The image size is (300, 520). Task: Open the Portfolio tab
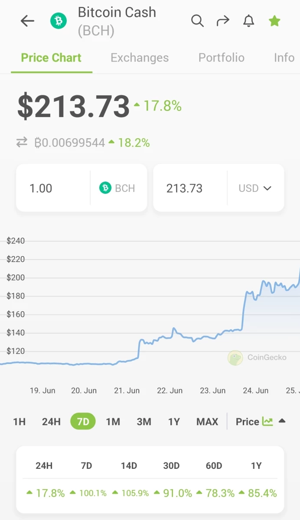pyautogui.click(x=222, y=58)
